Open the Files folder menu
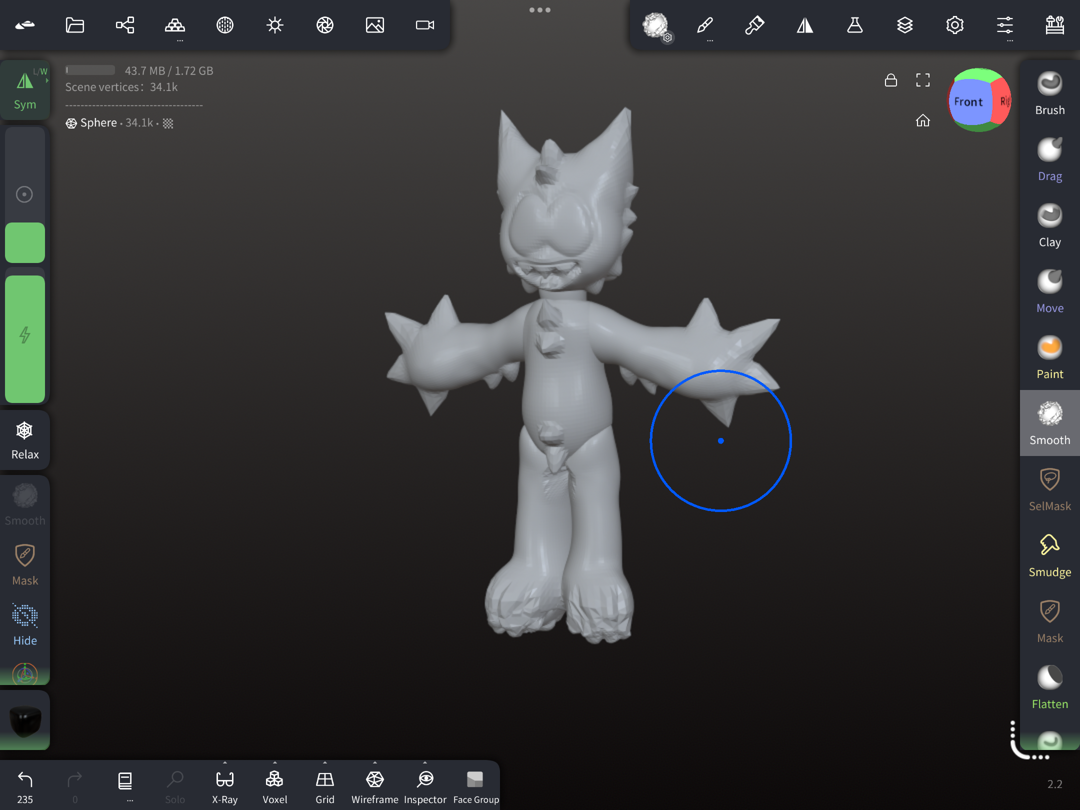1080x810 pixels. click(x=75, y=25)
